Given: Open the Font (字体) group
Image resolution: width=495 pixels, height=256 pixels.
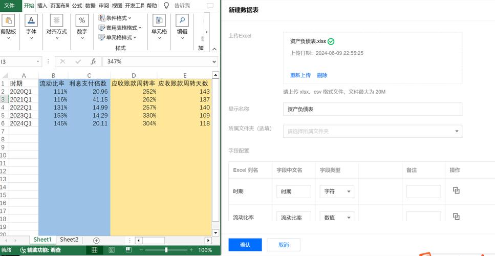Looking at the screenshot, I should (x=31, y=27).
